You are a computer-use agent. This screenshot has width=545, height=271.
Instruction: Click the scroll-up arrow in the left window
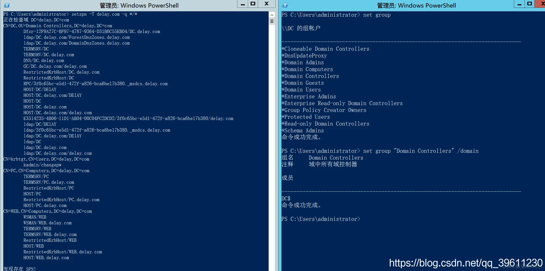tap(272, 15)
